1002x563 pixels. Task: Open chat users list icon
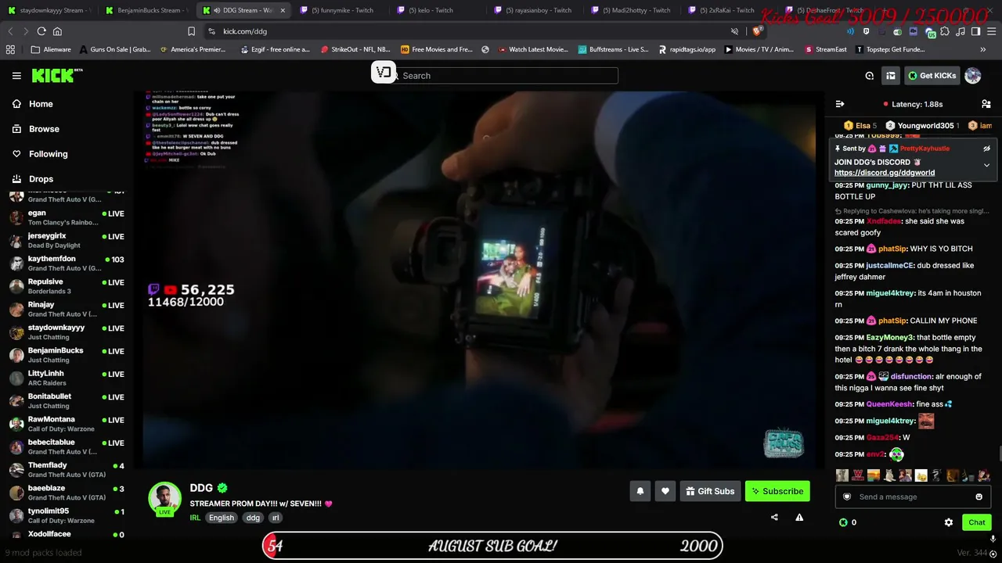[986, 104]
